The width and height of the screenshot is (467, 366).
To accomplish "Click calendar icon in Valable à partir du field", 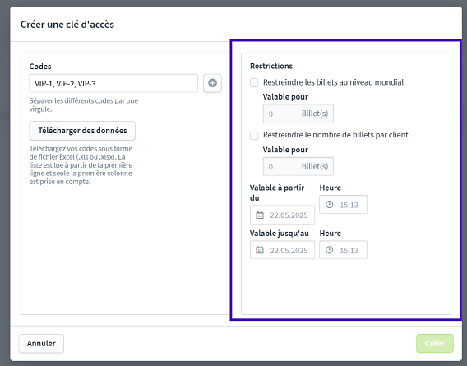I will point(260,215).
